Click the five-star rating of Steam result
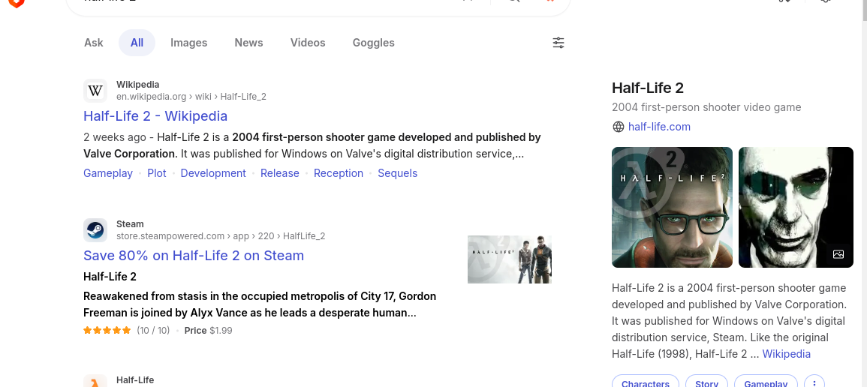867x387 pixels. click(107, 331)
